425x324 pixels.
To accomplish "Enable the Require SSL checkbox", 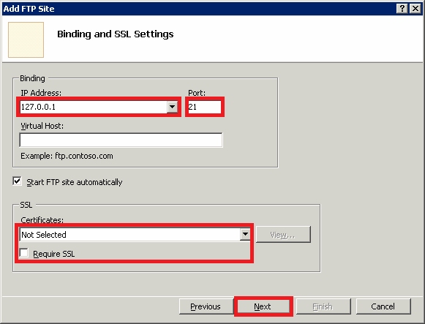I will point(24,253).
